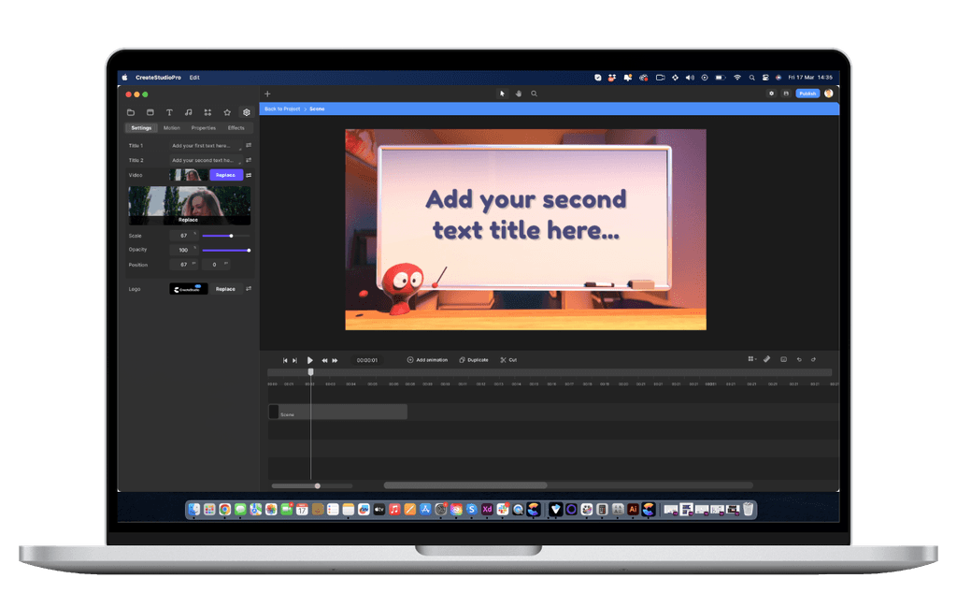Toggle the swap icon in the Logo row

pos(249,289)
